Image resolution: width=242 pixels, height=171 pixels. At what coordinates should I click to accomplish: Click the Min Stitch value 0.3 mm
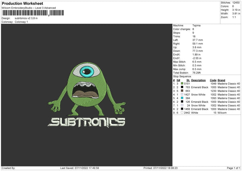tap(197, 65)
